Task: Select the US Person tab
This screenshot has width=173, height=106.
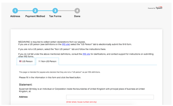Action: [x=26, y=61]
